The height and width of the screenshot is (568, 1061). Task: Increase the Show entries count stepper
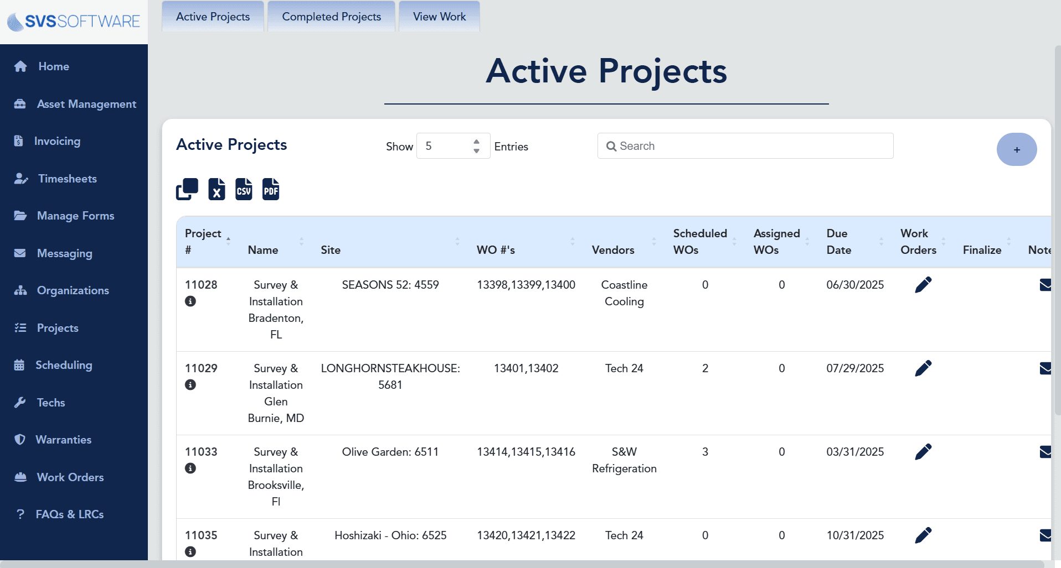[x=476, y=142]
